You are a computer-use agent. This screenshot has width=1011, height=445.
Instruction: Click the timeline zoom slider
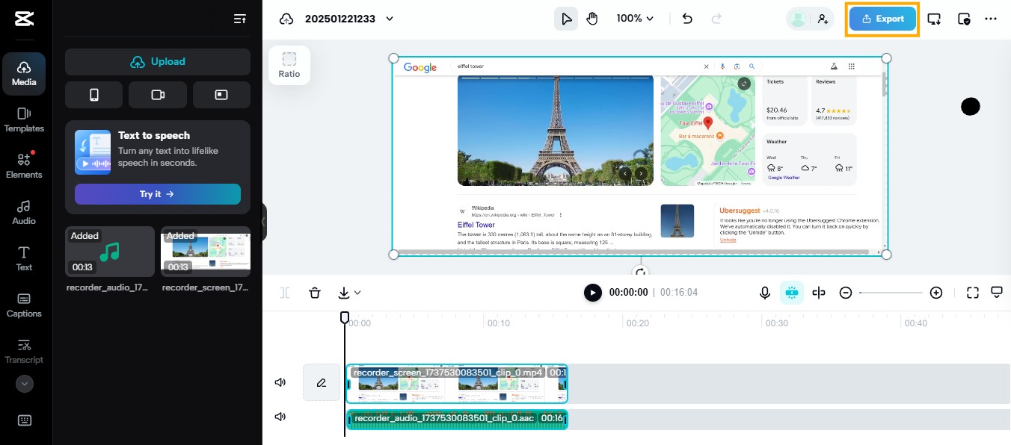(x=891, y=293)
